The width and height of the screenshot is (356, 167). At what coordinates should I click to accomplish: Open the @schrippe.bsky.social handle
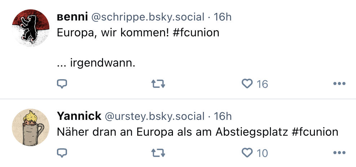pos(148,17)
